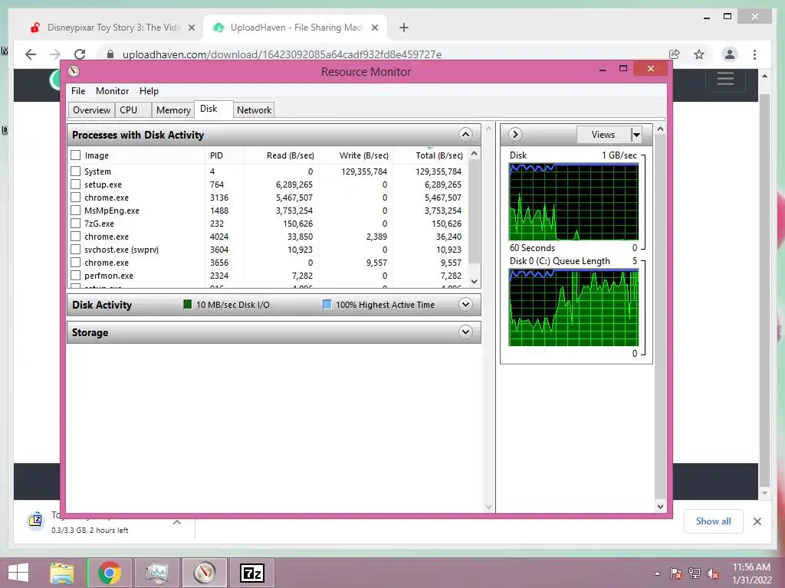785x588 pixels.
Task: Open the Chrome profile avatar
Action: point(730,54)
